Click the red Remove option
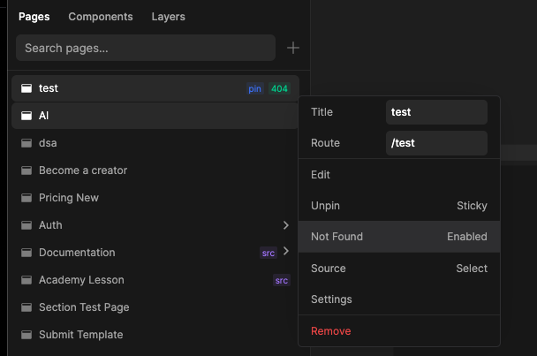 coord(399,331)
